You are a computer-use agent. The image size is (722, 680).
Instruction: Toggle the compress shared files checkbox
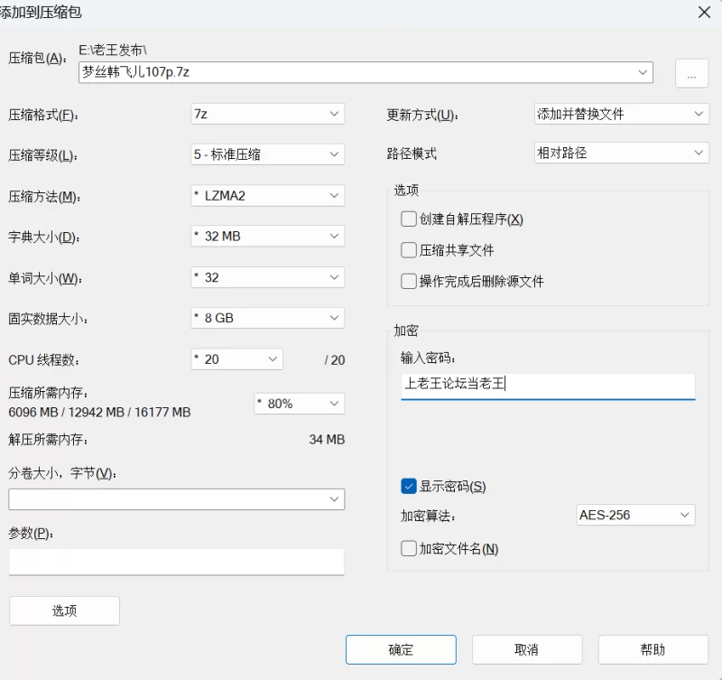tap(409, 250)
